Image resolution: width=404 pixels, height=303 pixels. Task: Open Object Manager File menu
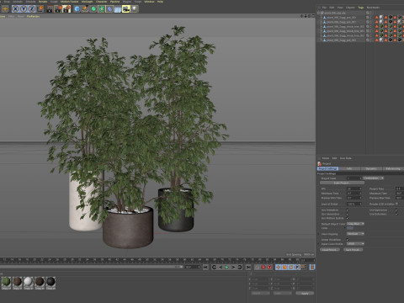pyautogui.click(x=324, y=8)
